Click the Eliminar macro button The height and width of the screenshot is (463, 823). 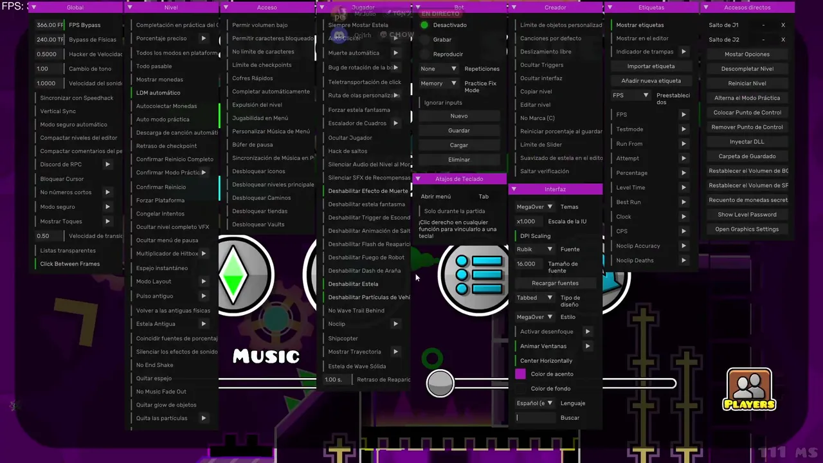click(459, 159)
